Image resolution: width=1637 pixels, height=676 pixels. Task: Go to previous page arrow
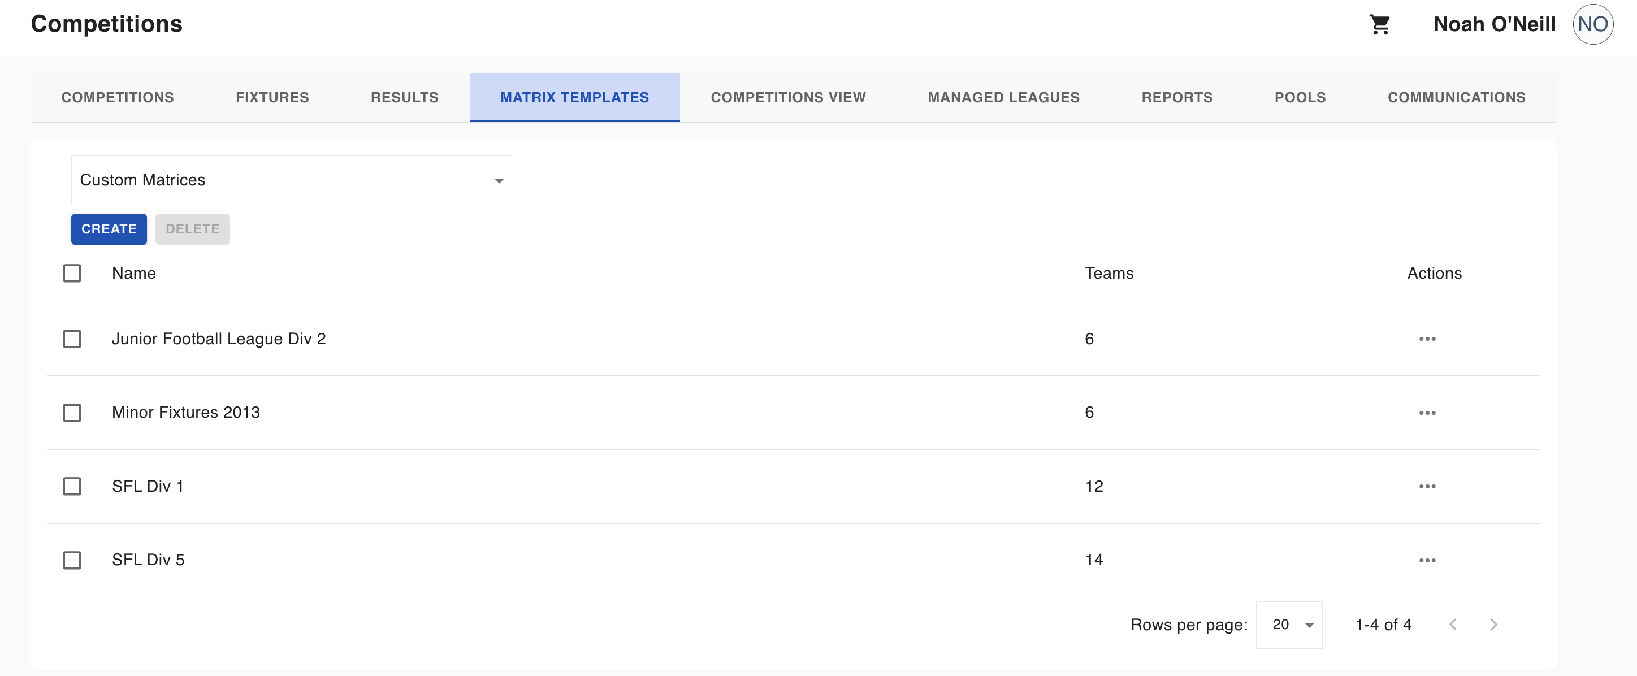click(1453, 625)
